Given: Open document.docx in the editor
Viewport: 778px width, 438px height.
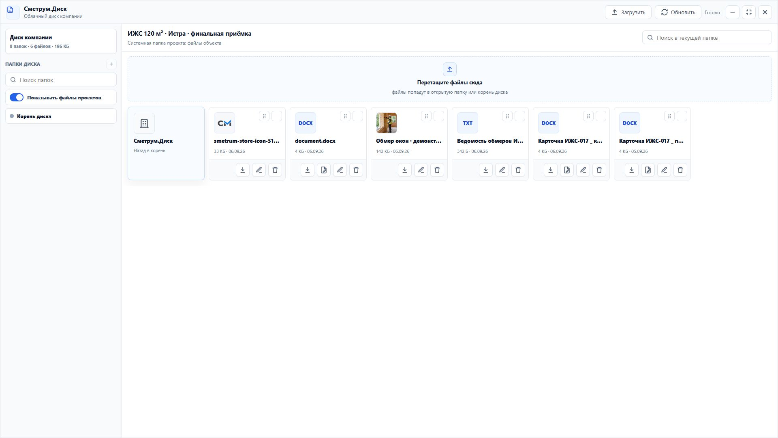Looking at the screenshot, I should [x=324, y=170].
